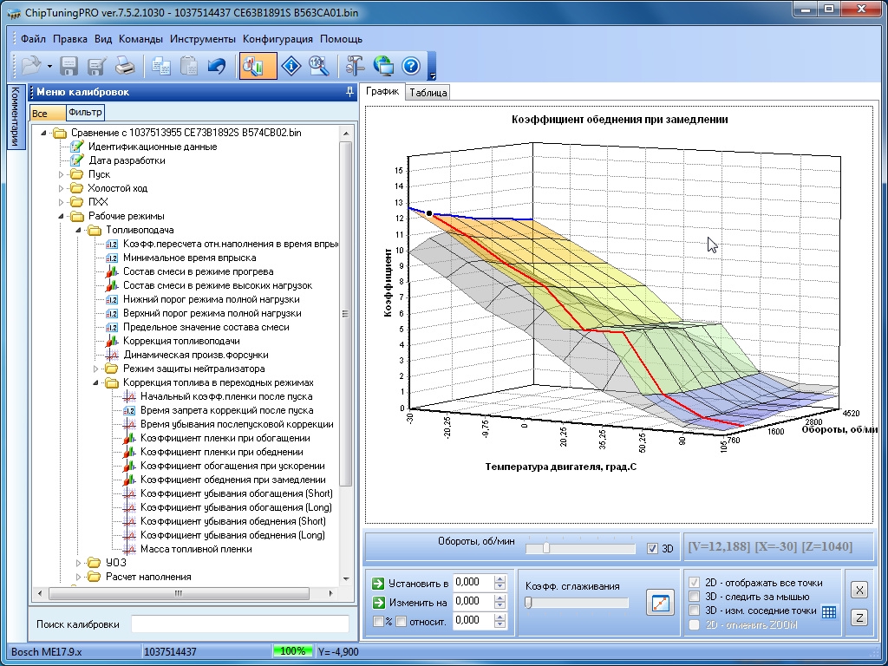Screen dimensions: 888x666
Task: Open the magnifier search tool icon
Action: [319, 66]
